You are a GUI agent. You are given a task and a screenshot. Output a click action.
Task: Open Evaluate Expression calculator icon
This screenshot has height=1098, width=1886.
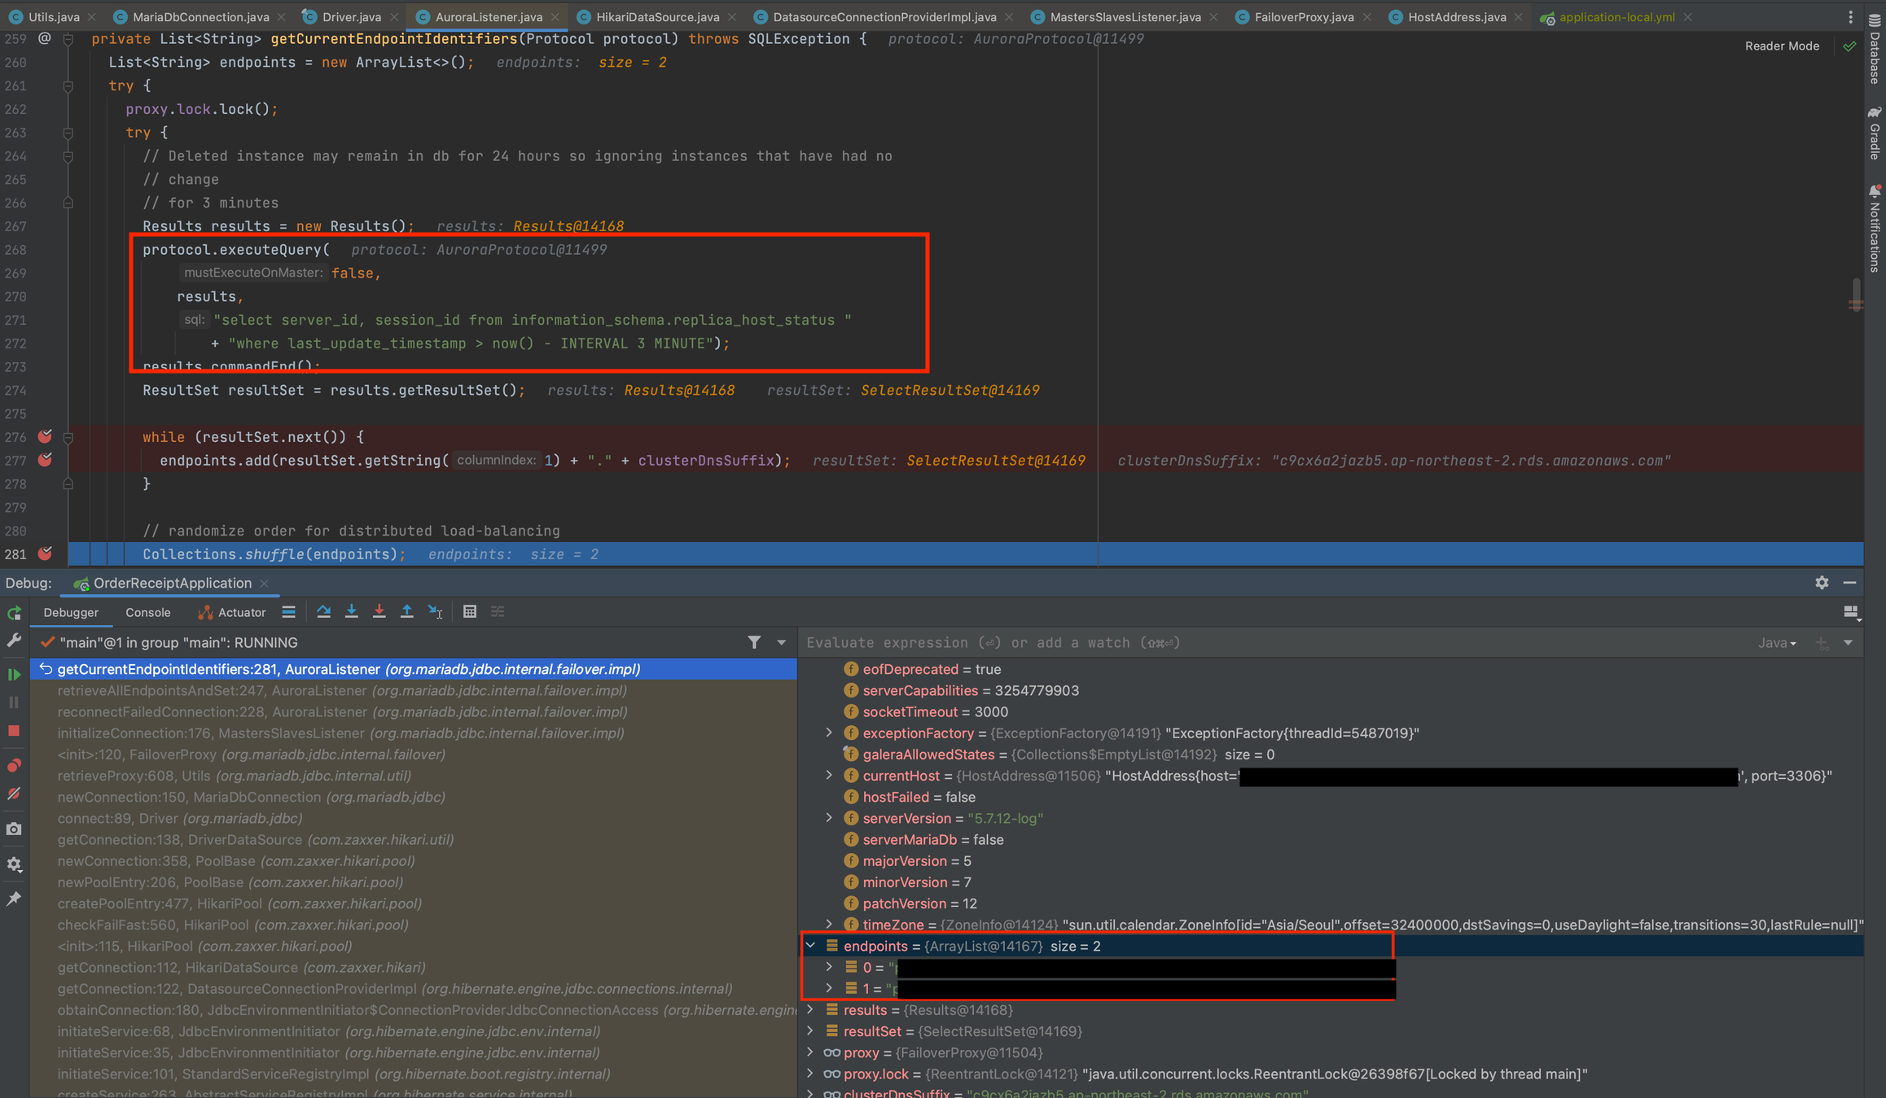470,612
